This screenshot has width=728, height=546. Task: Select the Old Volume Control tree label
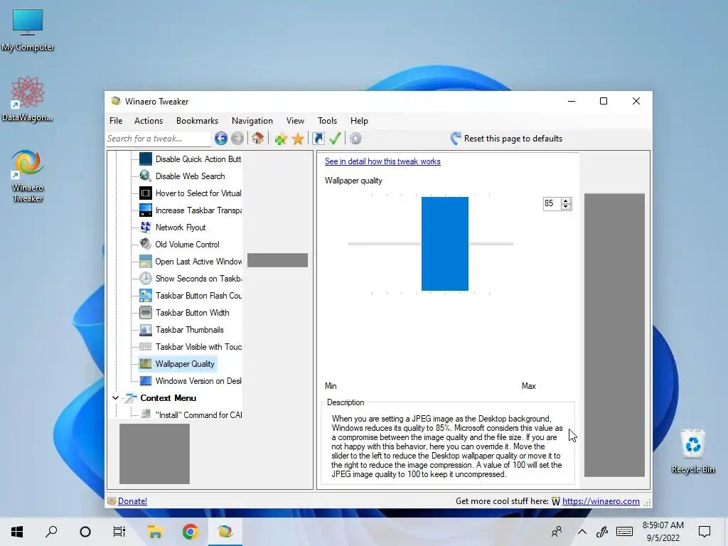coord(187,245)
